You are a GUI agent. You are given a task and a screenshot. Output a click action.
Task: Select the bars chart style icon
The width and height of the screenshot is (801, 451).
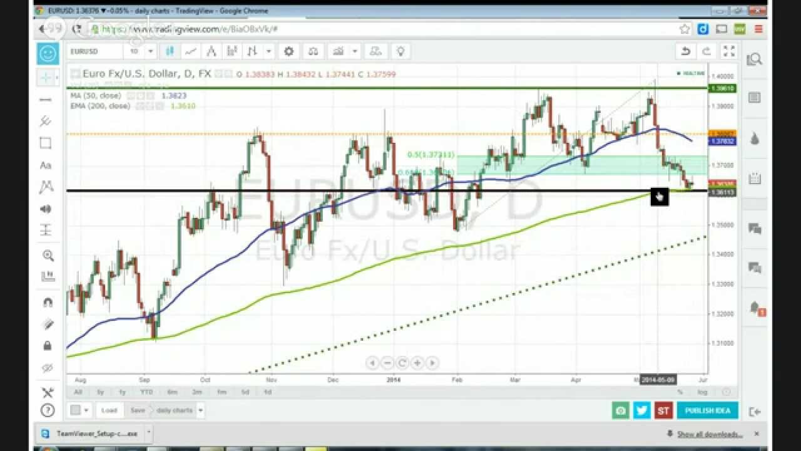(232, 51)
